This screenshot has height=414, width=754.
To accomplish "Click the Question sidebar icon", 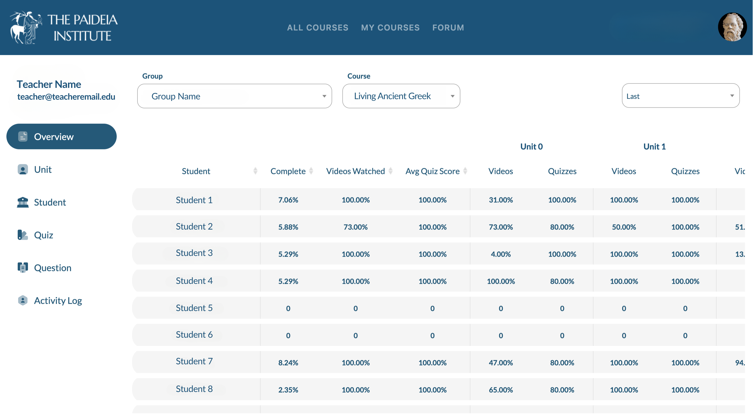I will [23, 267].
